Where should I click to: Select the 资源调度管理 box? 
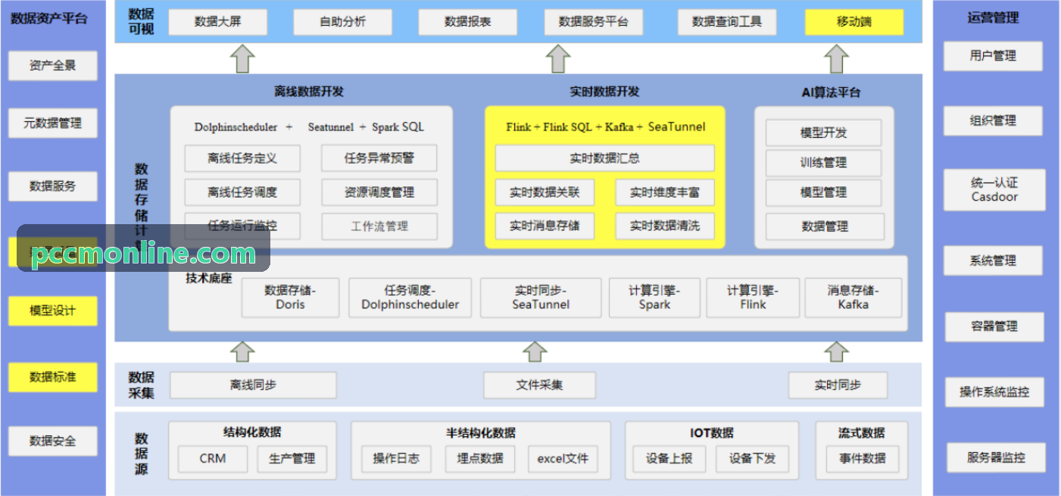(x=379, y=192)
